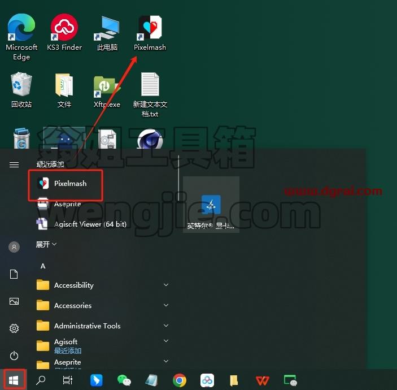The height and width of the screenshot is (390, 397).
Task: Click the 英特尔 显卡 Start tile
Action: click(x=211, y=205)
